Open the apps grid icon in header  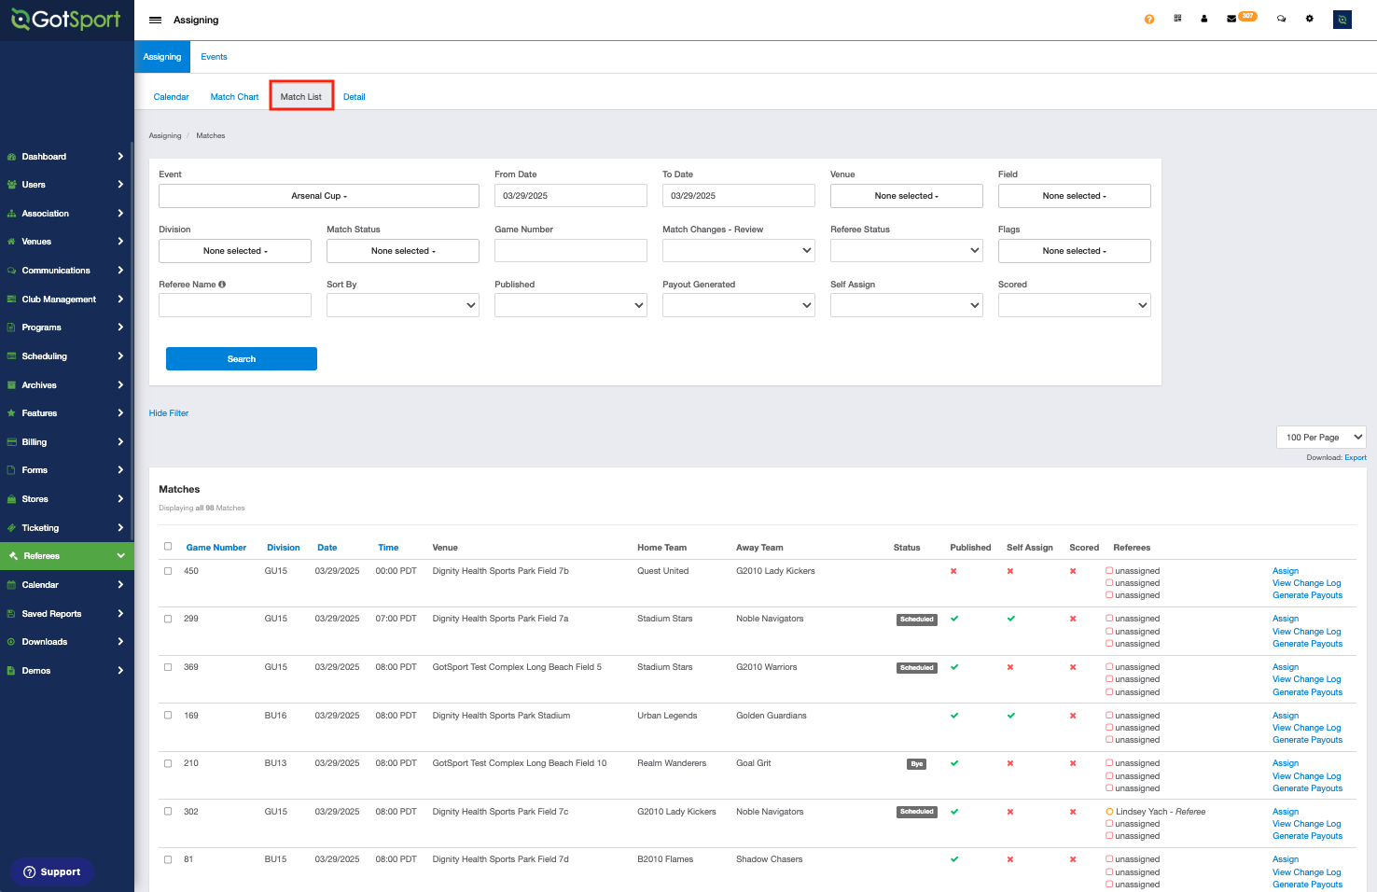[1177, 19]
